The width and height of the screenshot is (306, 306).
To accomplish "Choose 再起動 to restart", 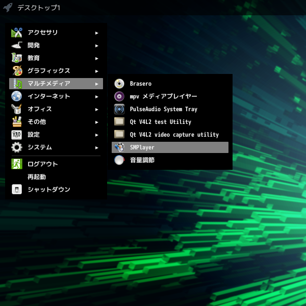I will pos(56,177).
